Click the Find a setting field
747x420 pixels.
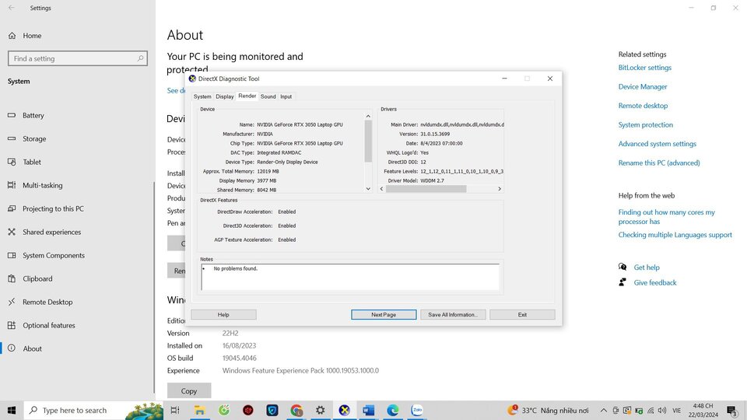coord(78,58)
